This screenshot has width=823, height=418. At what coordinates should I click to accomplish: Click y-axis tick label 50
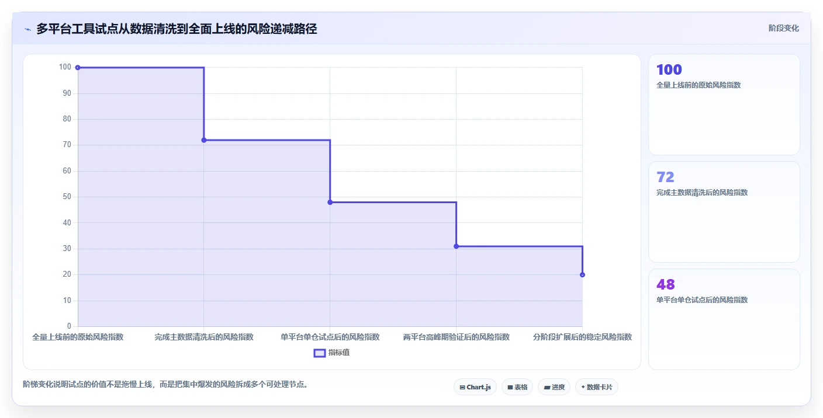click(x=67, y=197)
